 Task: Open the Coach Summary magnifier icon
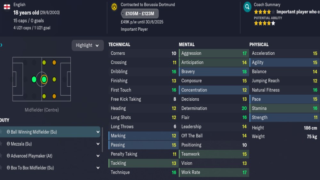coord(247,7)
